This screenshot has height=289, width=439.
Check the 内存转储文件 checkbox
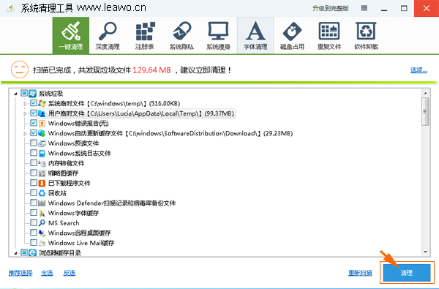(34, 163)
